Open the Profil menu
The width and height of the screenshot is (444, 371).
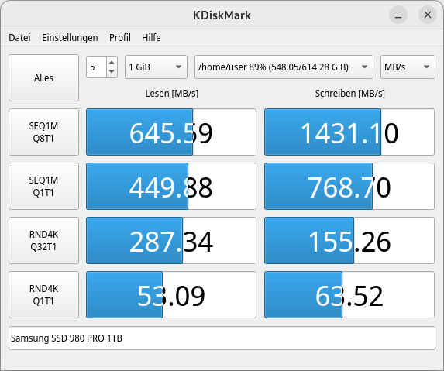tap(120, 38)
